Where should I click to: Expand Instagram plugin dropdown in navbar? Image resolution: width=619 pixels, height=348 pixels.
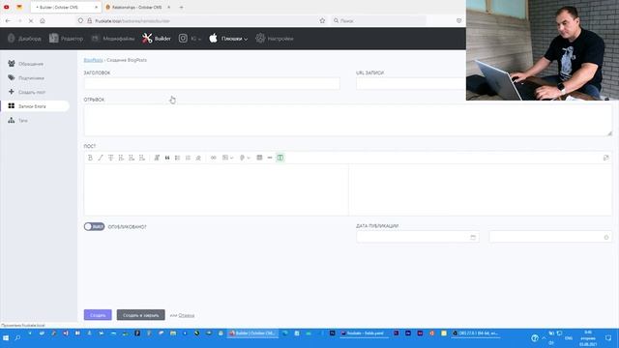(190, 39)
